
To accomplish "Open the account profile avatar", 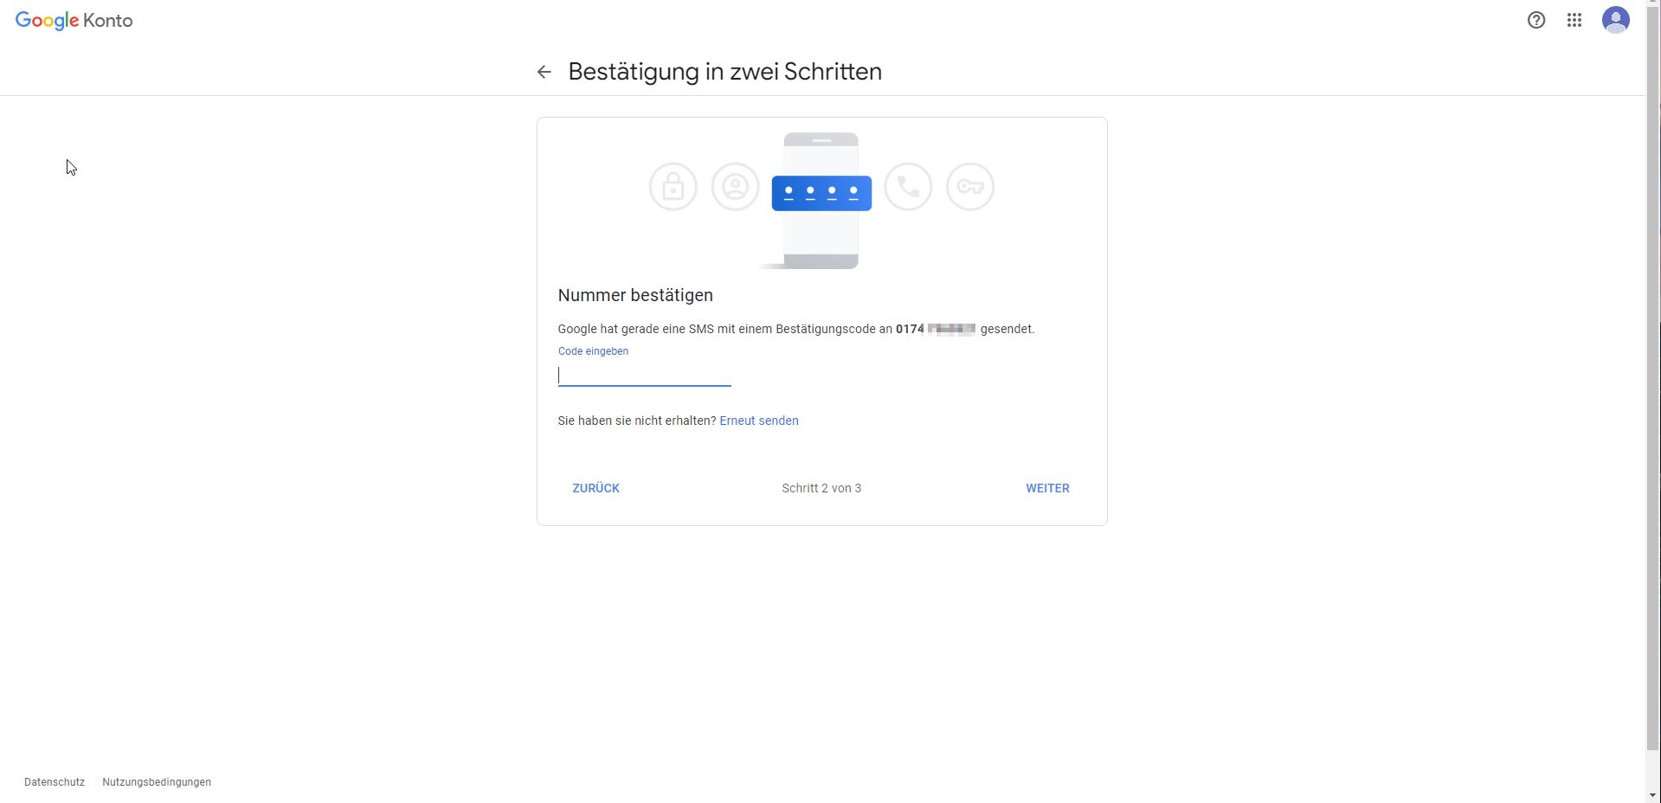I will click(1616, 20).
